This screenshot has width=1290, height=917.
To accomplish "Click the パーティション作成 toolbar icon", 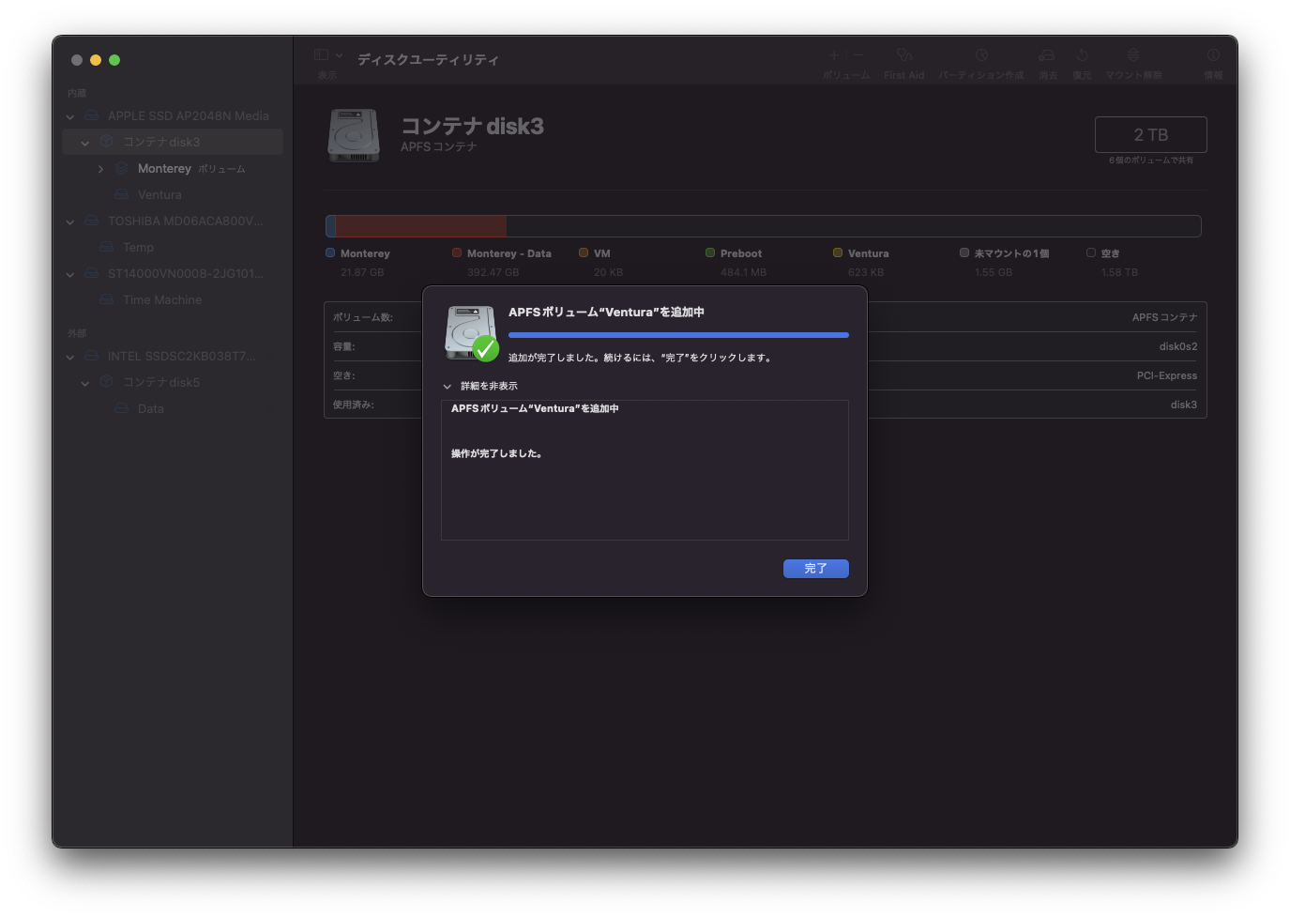I will (x=981, y=55).
